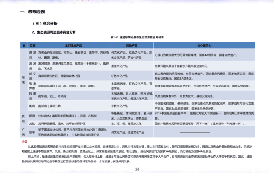The height and width of the screenshot is (173, 274).
Task: Select the cell starting "万佛山丹霞地貌区"
Action: tap(74, 55)
